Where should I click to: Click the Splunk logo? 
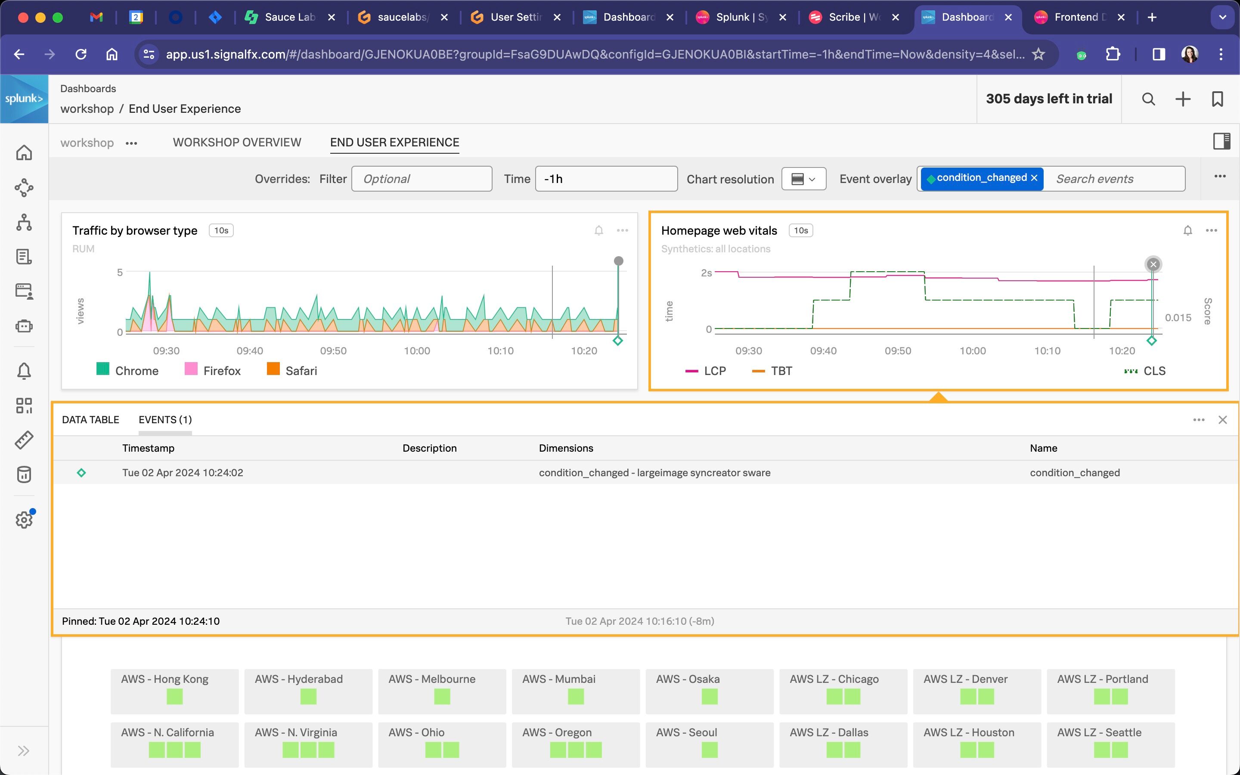(x=24, y=99)
